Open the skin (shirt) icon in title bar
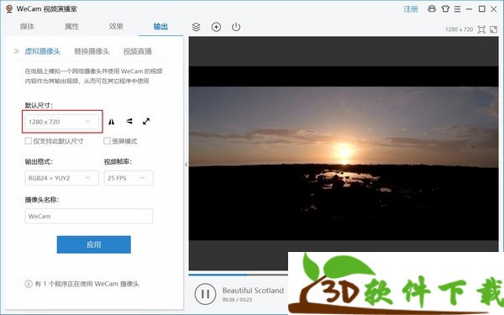 tap(445, 9)
